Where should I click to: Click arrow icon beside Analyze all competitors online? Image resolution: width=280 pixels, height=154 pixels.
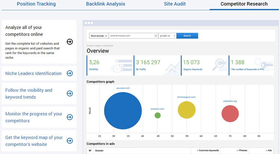(x=70, y=42)
